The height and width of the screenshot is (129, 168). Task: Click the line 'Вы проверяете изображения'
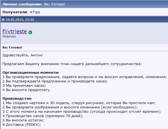tap(70, 107)
